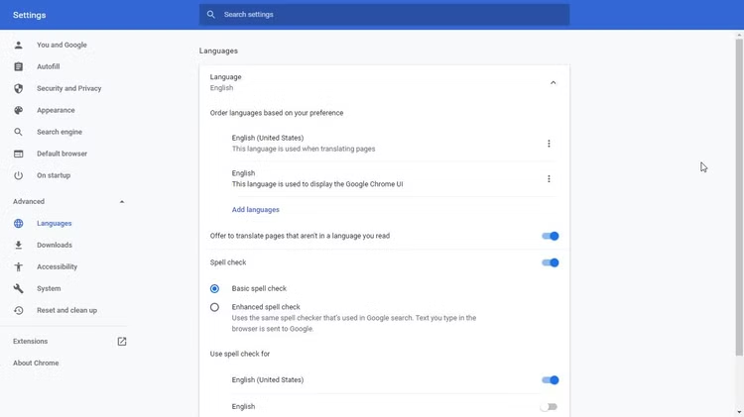Click the Appearance palette icon
This screenshot has width=744, height=417.
(x=18, y=110)
